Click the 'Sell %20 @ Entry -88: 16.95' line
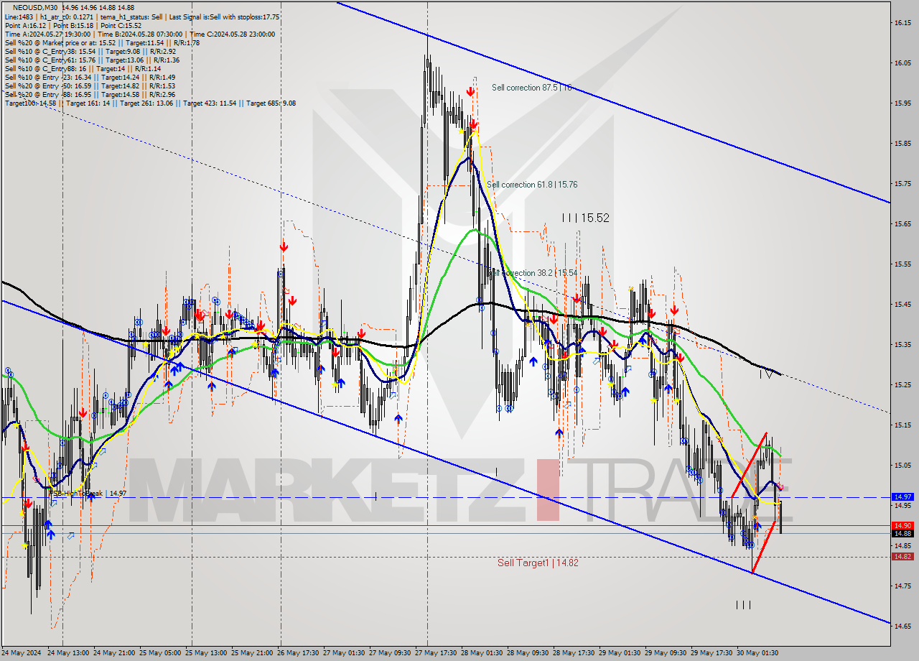919x661 pixels. coord(90,94)
